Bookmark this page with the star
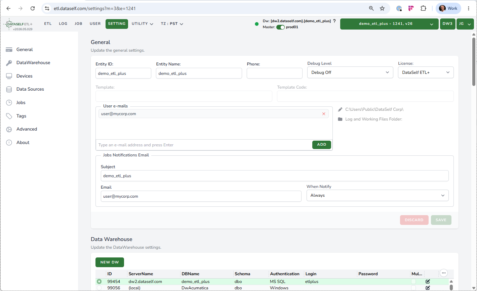The width and height of the screenshot is (477, 291). tap(382, 8)
